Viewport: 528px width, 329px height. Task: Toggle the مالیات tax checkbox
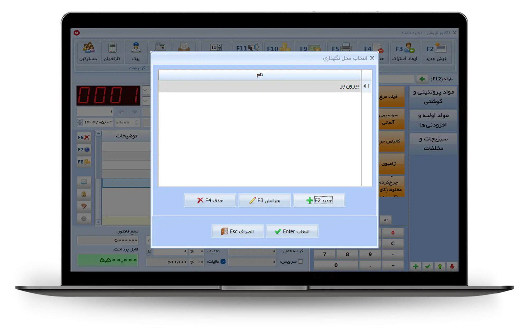click(223, 262)
